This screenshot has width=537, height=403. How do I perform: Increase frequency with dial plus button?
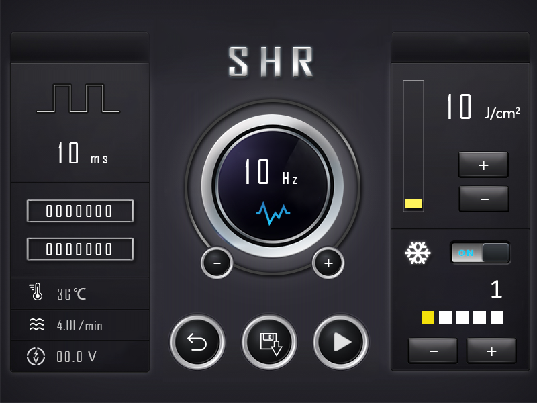328,263
